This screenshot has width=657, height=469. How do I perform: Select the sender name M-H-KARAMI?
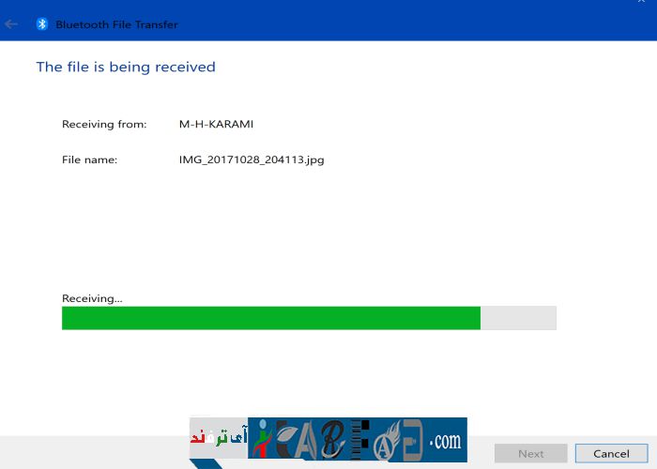tap(216, 124)
